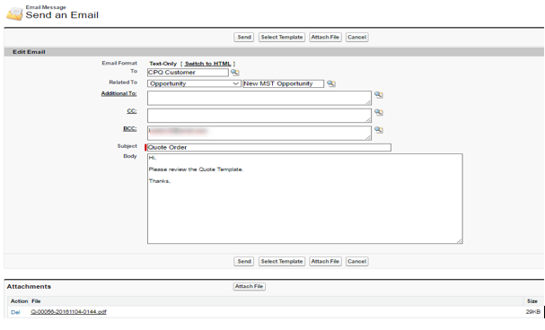The image size is (545, 330).
Task: Click the top Send button
Action: click(x=244, y=37)
